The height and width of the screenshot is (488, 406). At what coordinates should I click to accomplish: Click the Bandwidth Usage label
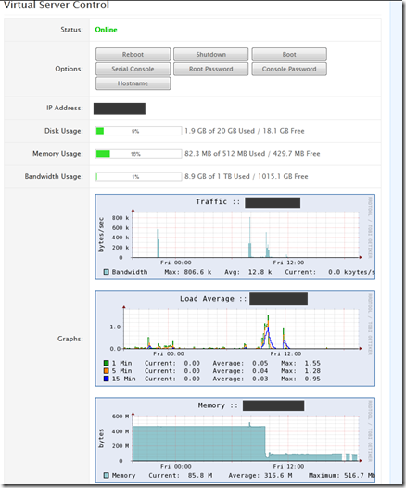coord(54,177)
